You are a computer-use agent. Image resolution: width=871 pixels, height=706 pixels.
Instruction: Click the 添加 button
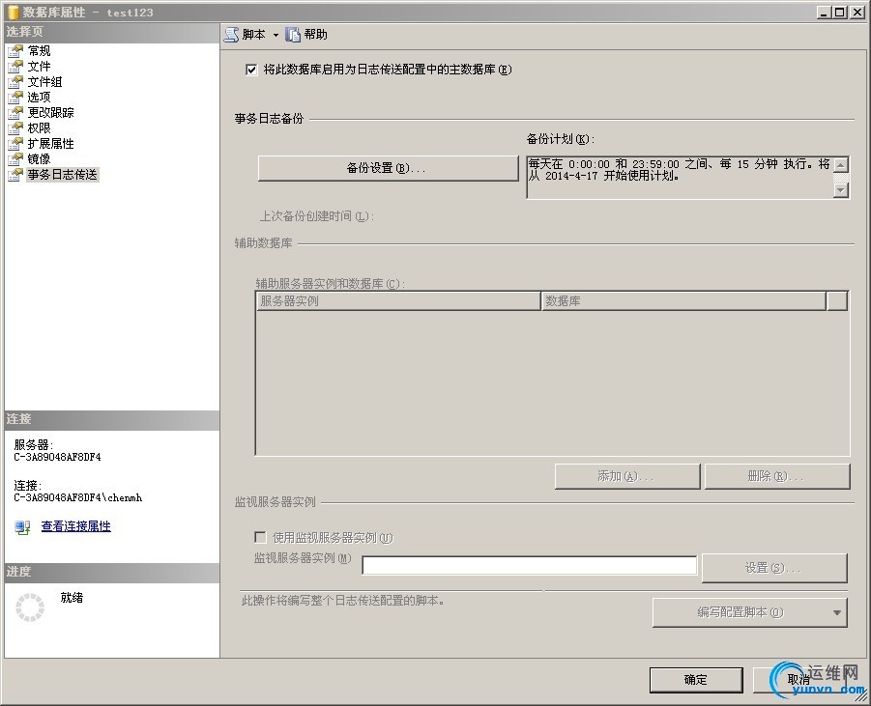(x=627, y=476)
